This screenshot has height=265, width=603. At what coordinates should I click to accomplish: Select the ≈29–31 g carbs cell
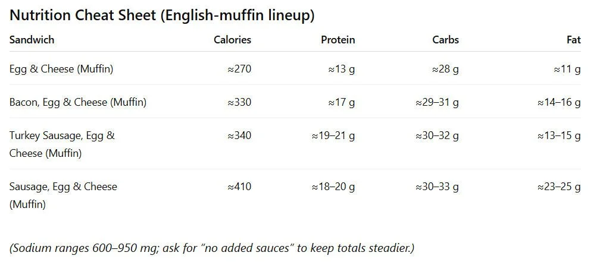[437, 103]
